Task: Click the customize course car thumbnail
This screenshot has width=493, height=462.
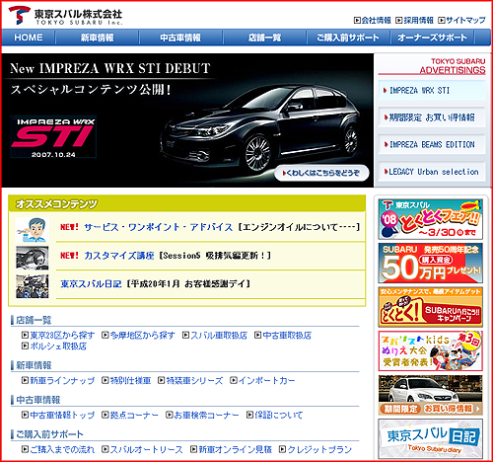Action: click(x=33, y=258)
